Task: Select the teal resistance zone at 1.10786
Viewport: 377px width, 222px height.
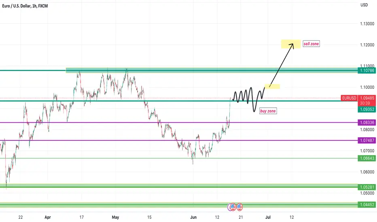Action: tap(212, 70)
